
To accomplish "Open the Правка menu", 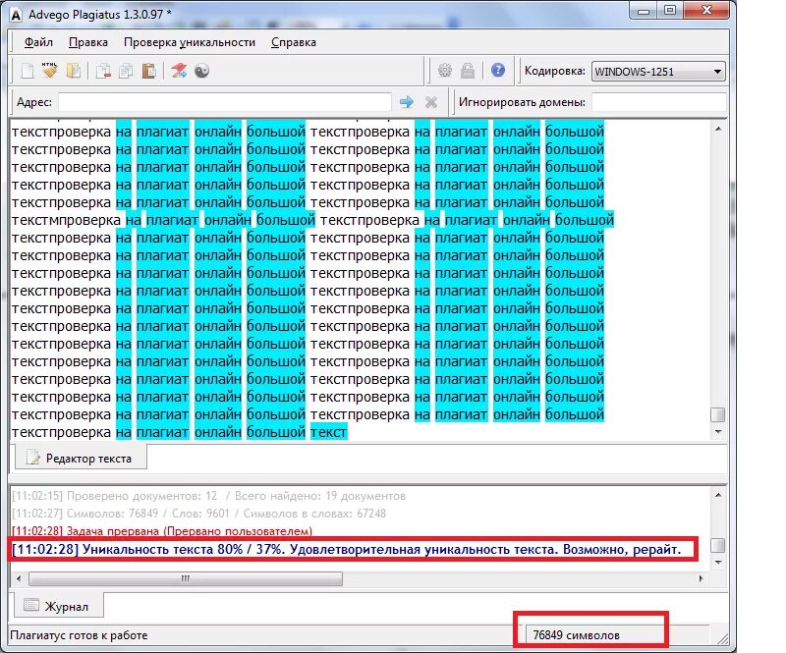I will point(88,42).
